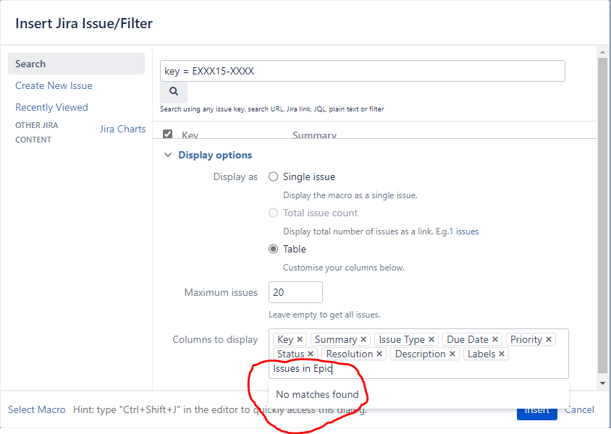
Task: Open Recently Viewed in sidebar
Action: pyautogui.click(x=51, y=108)
